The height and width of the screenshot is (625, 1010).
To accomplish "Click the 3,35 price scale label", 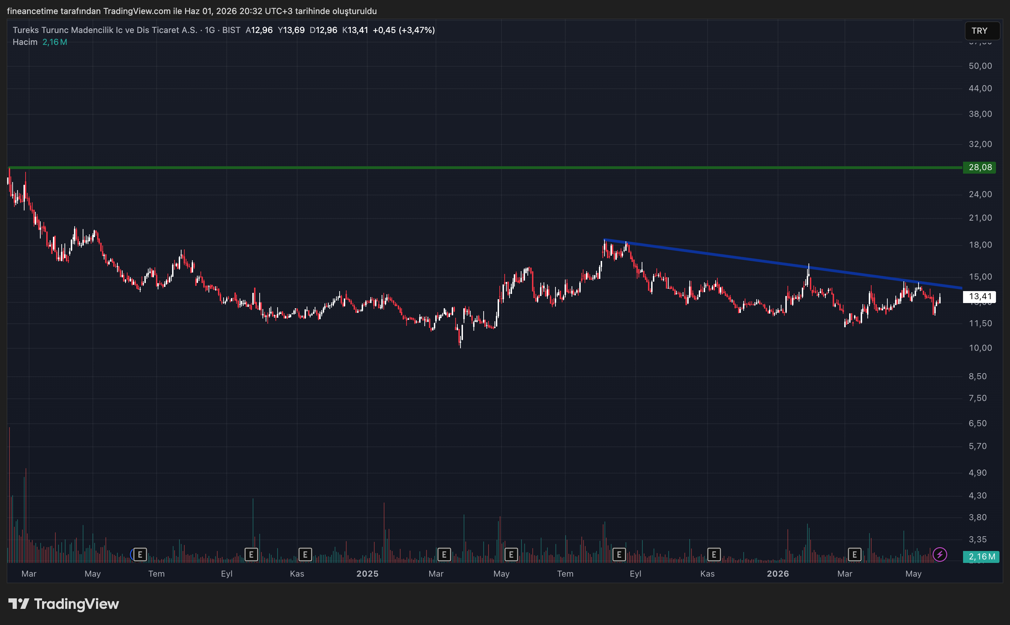I will pyautogui.click(x=978, y=539).
